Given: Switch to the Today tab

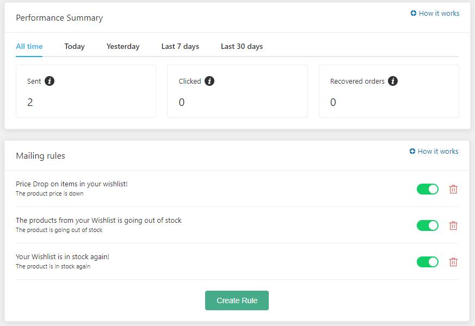Looking at the screenshot, I should point(75,47).
